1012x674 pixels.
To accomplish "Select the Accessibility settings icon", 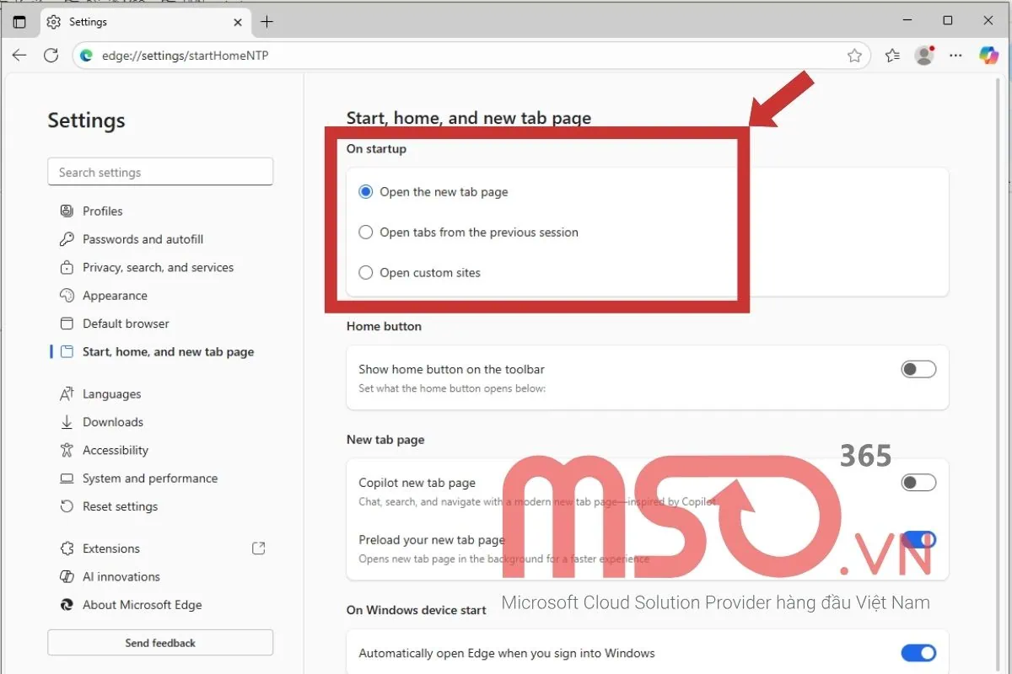I will (x=67, y=450).
